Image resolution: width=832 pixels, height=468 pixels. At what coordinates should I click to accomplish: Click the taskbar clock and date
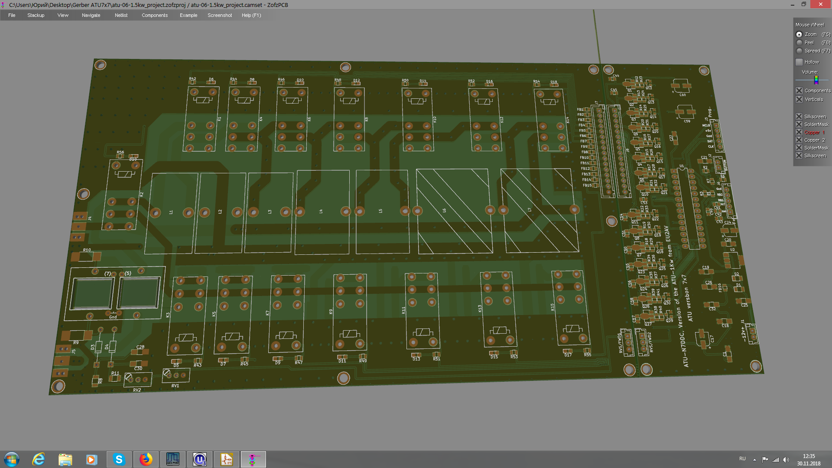pyautogui.click(x=808, y=459)
